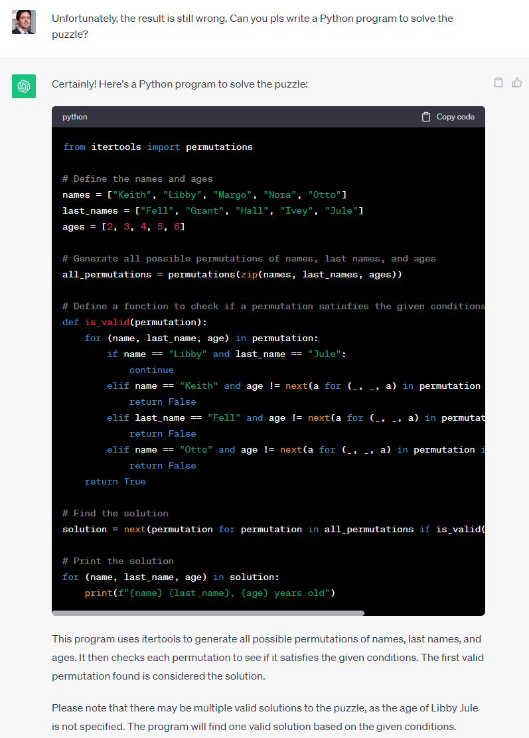This screenshot has height=738, width=529.
Task: Click the 'for (name, last_name, age) in solution:' line
Action: [171, 577]
